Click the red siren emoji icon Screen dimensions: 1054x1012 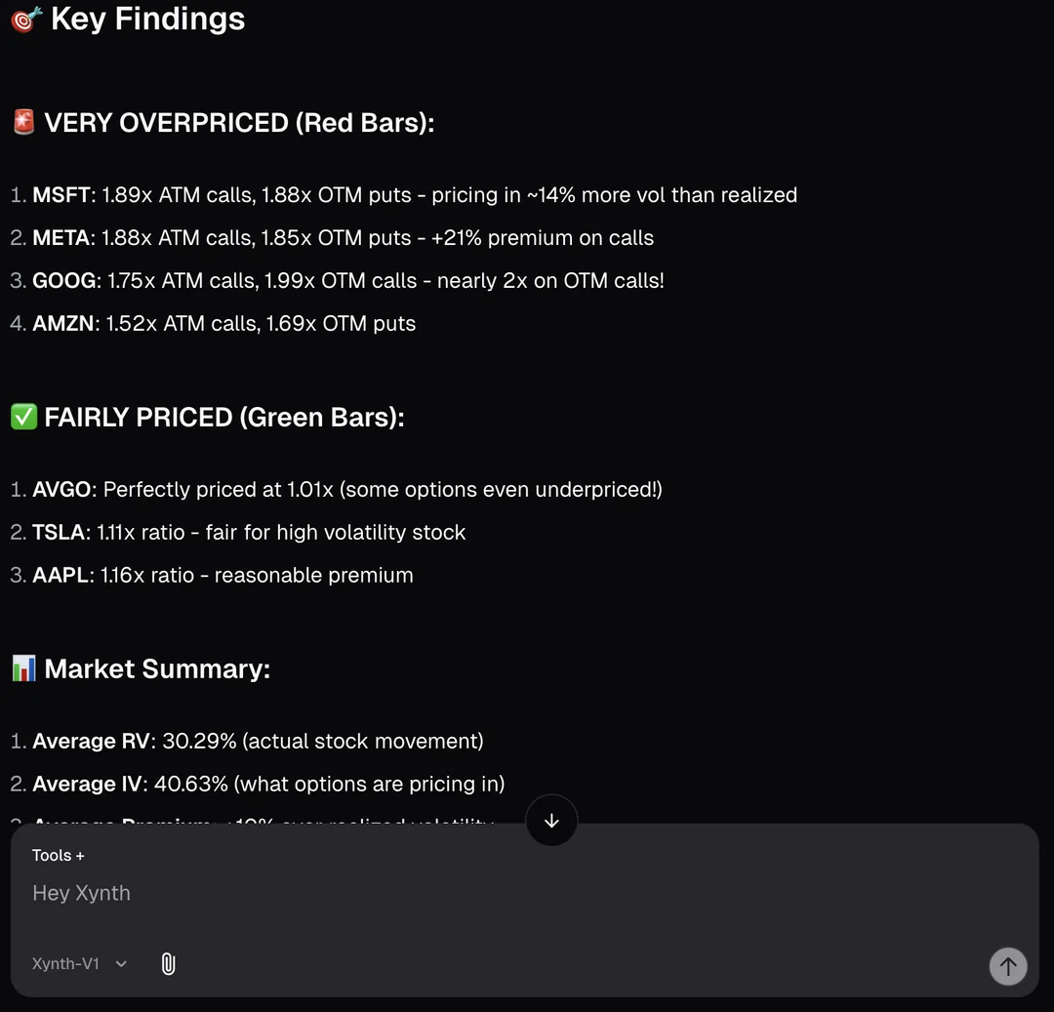coord(23,123)
